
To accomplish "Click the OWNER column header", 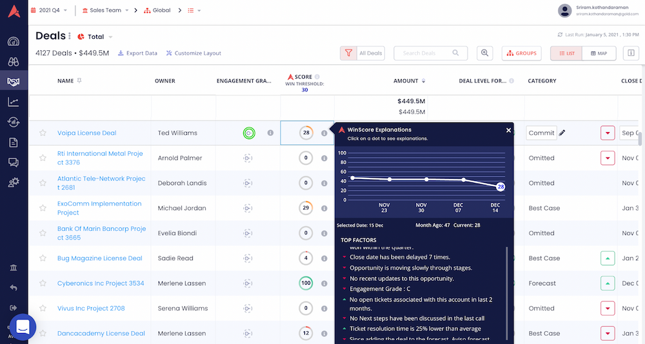I will [x=165, y=81].
